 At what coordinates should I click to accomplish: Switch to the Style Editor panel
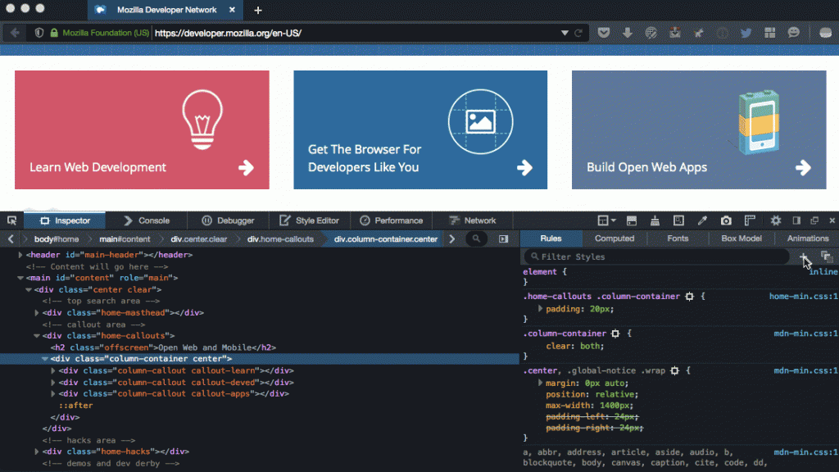click(310, 220)
